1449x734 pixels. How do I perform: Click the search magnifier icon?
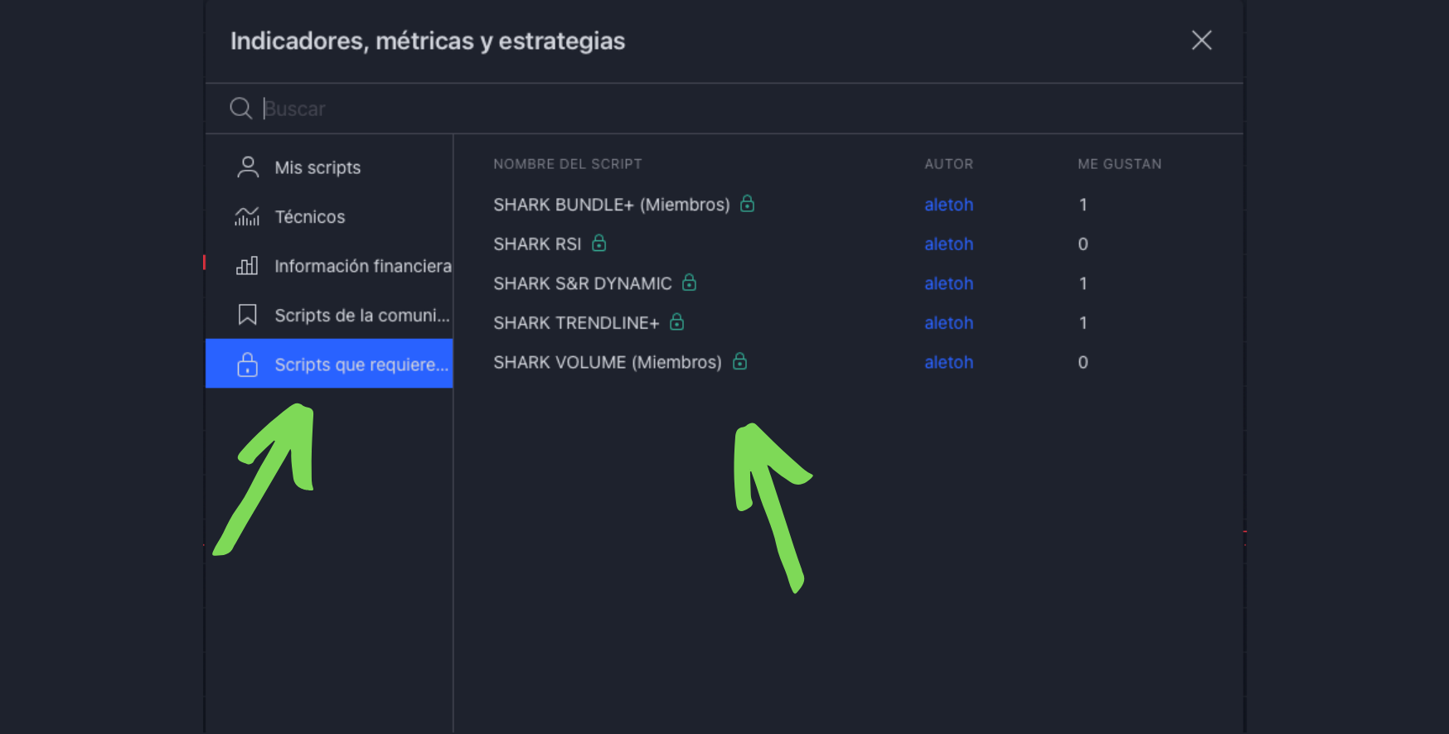[x=240, y=109]
